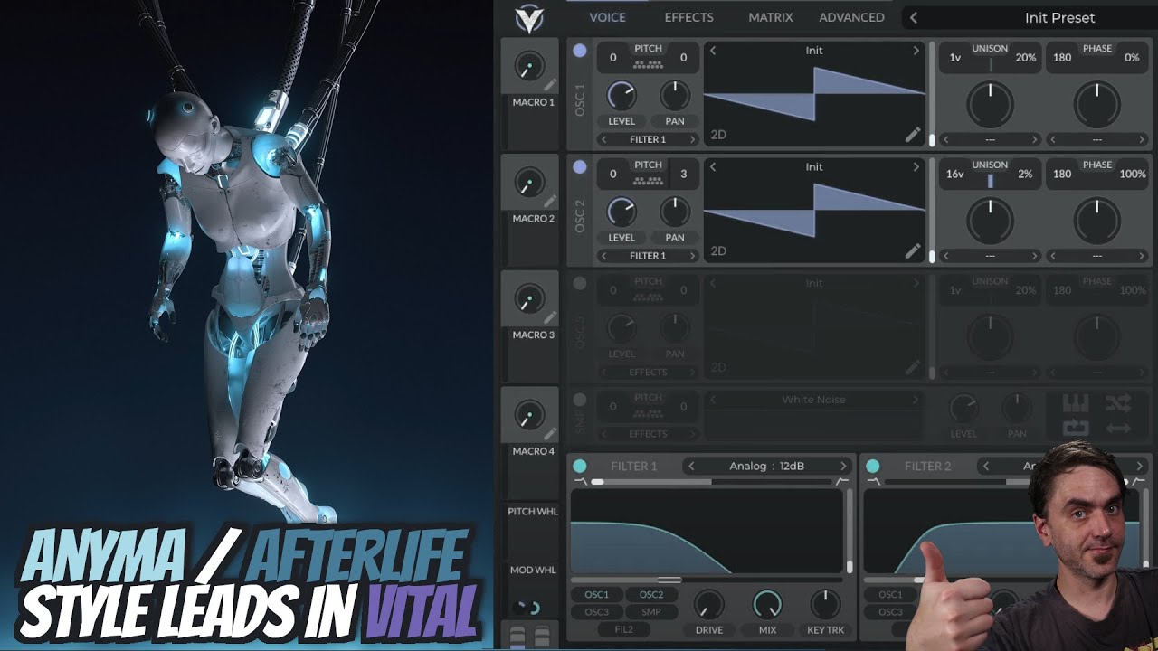Open the Macro 1 edit pencil
The height and width of the screenshot is (651, 1158).
(x=549, y=86)
